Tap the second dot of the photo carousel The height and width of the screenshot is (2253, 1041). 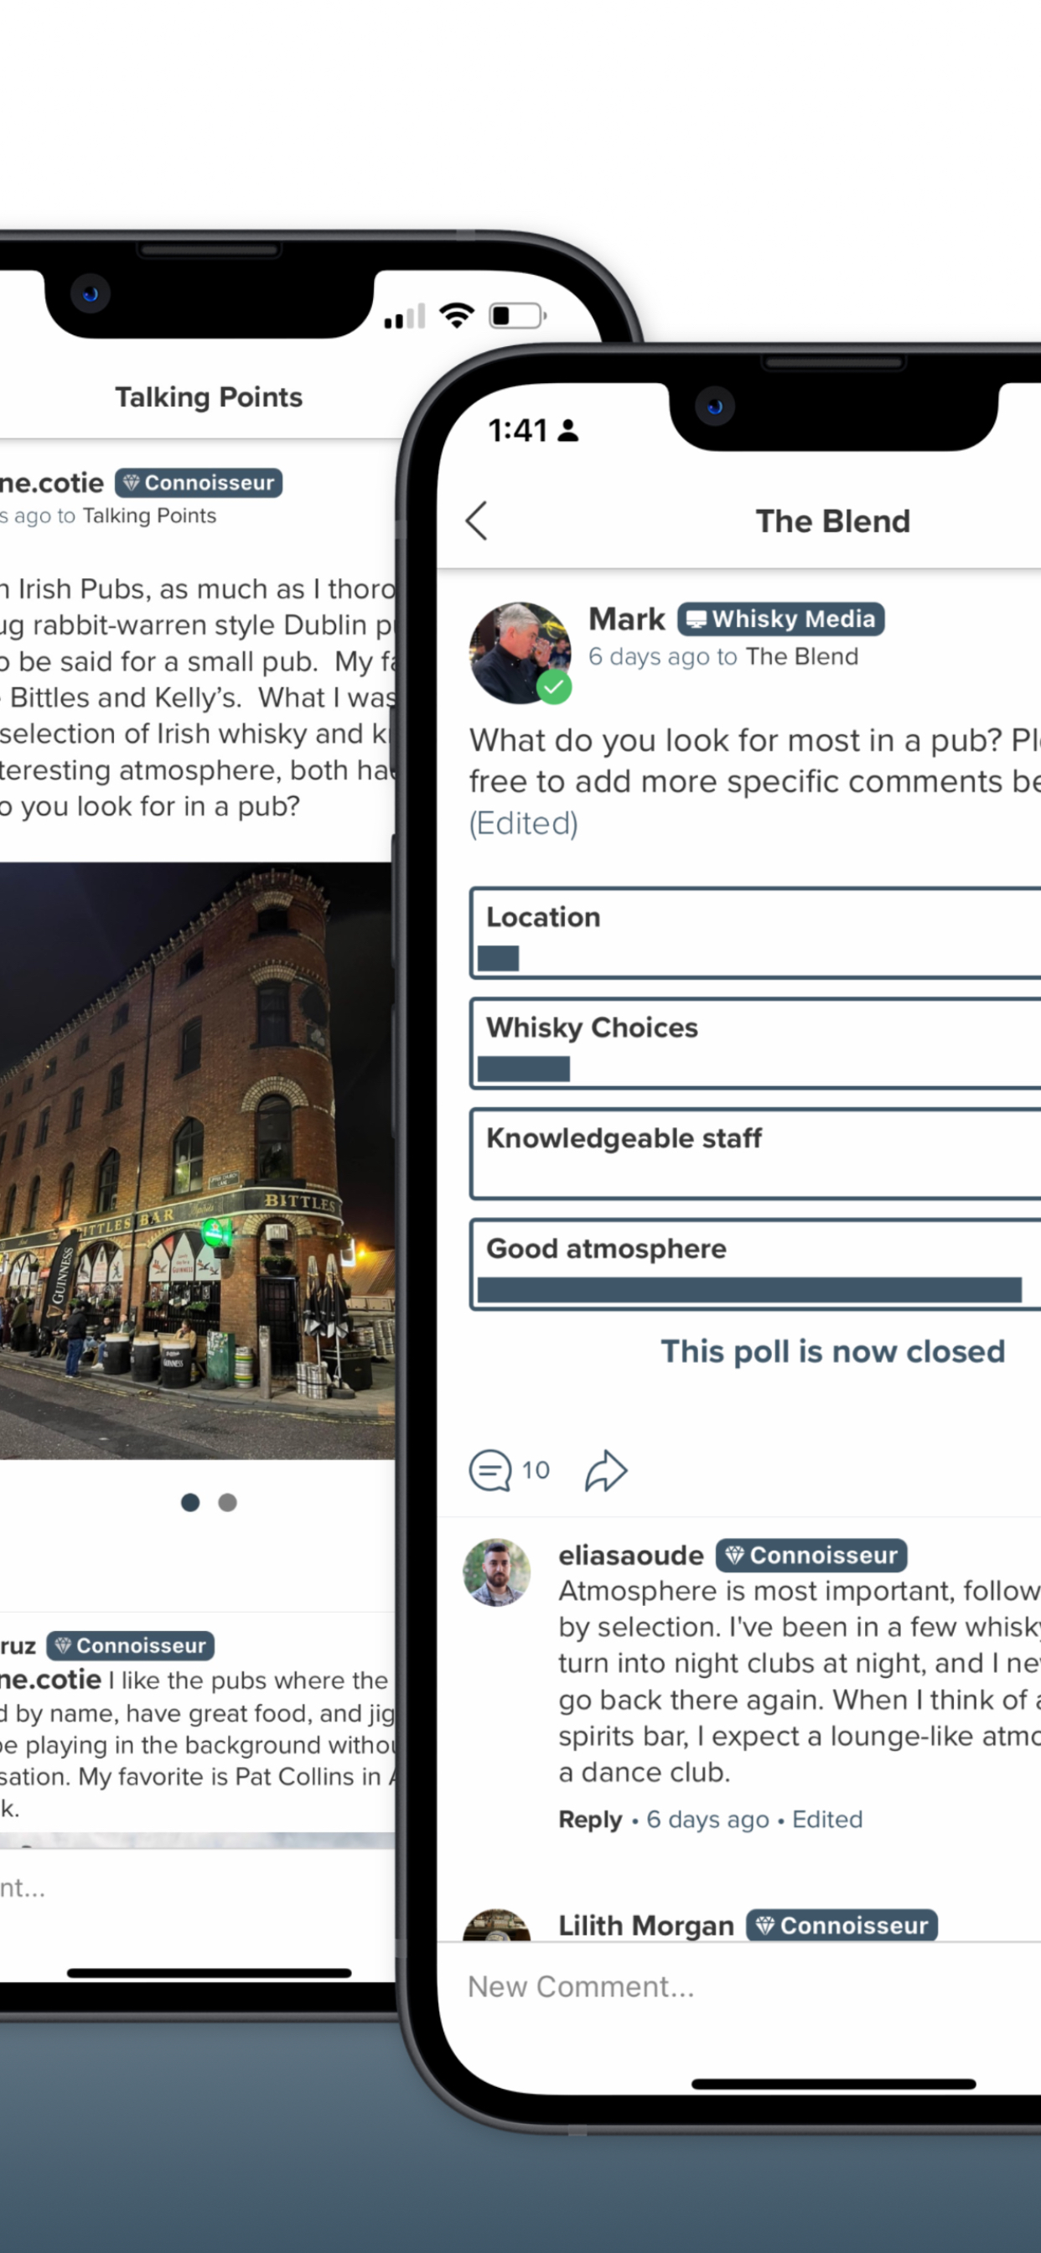pyautogui.click(x=227, y=1503)
